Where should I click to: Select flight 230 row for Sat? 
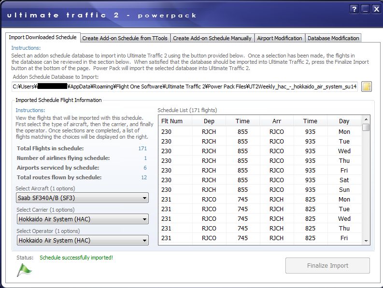(x=260, y=180)
